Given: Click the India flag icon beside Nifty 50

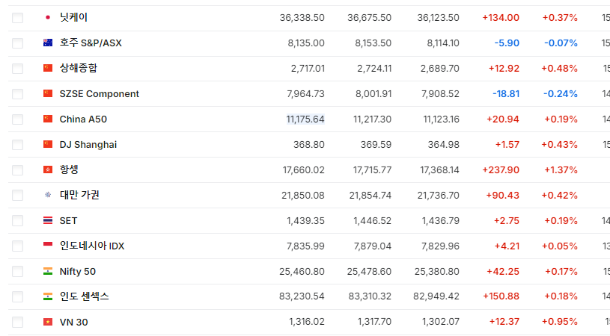Looking at the screenshot, I should pyautogui.click(x=48, y=271).
